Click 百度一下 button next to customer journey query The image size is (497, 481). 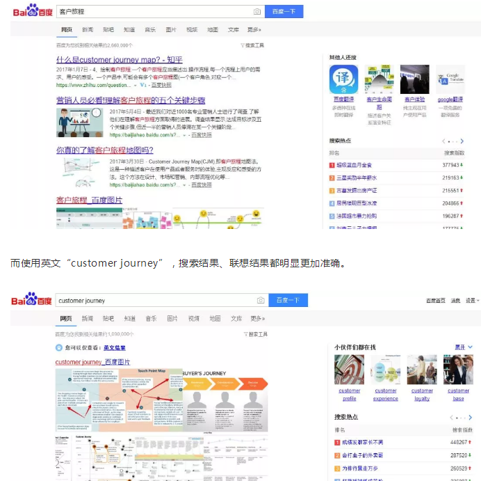click(288, 300)
